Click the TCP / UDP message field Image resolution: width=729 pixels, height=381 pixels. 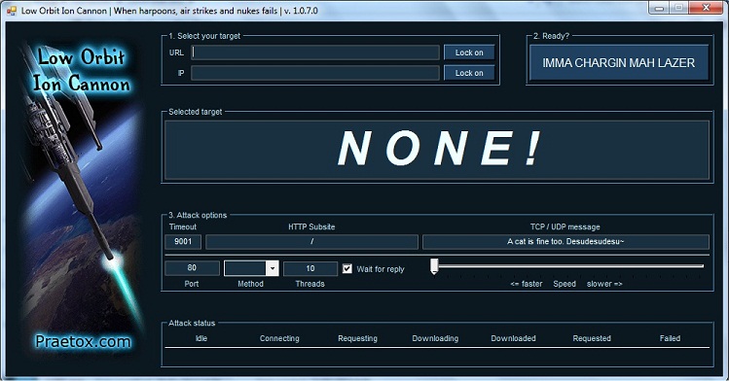pos(565,242)
